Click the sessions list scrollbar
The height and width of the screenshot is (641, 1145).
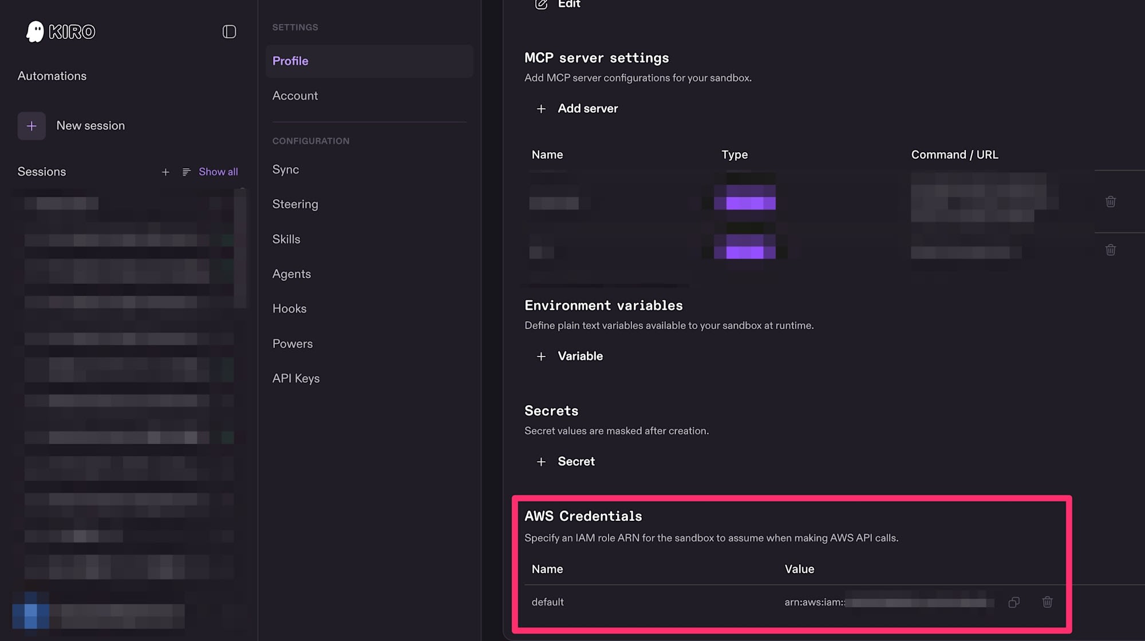click(x=240, y=249)
